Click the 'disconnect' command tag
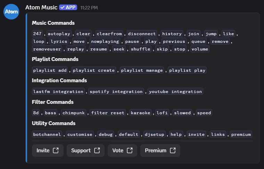The width and height of the screenshot is (264, 169). pos(142,33)
